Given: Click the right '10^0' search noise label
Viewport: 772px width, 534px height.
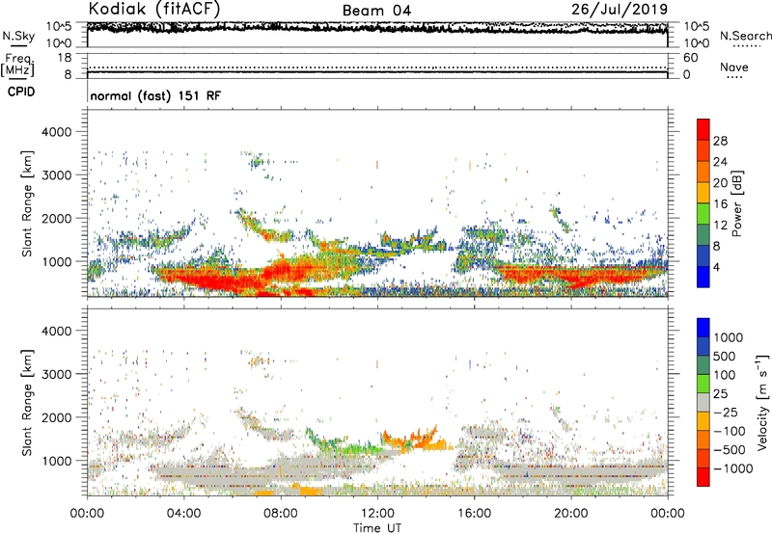Looking at the screenshot, I should pos(696,43).
